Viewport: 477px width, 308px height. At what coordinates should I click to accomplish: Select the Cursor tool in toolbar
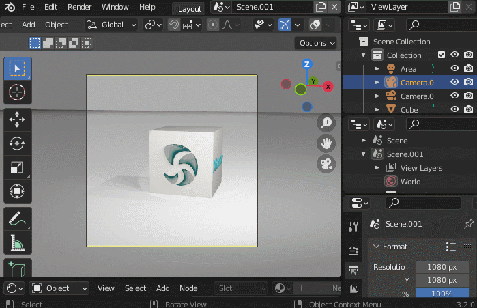[x=17, y=92]
